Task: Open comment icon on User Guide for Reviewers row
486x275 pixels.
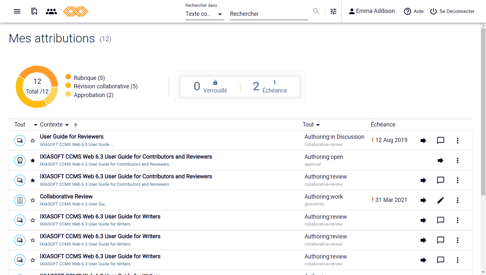Action: [441, 140]
